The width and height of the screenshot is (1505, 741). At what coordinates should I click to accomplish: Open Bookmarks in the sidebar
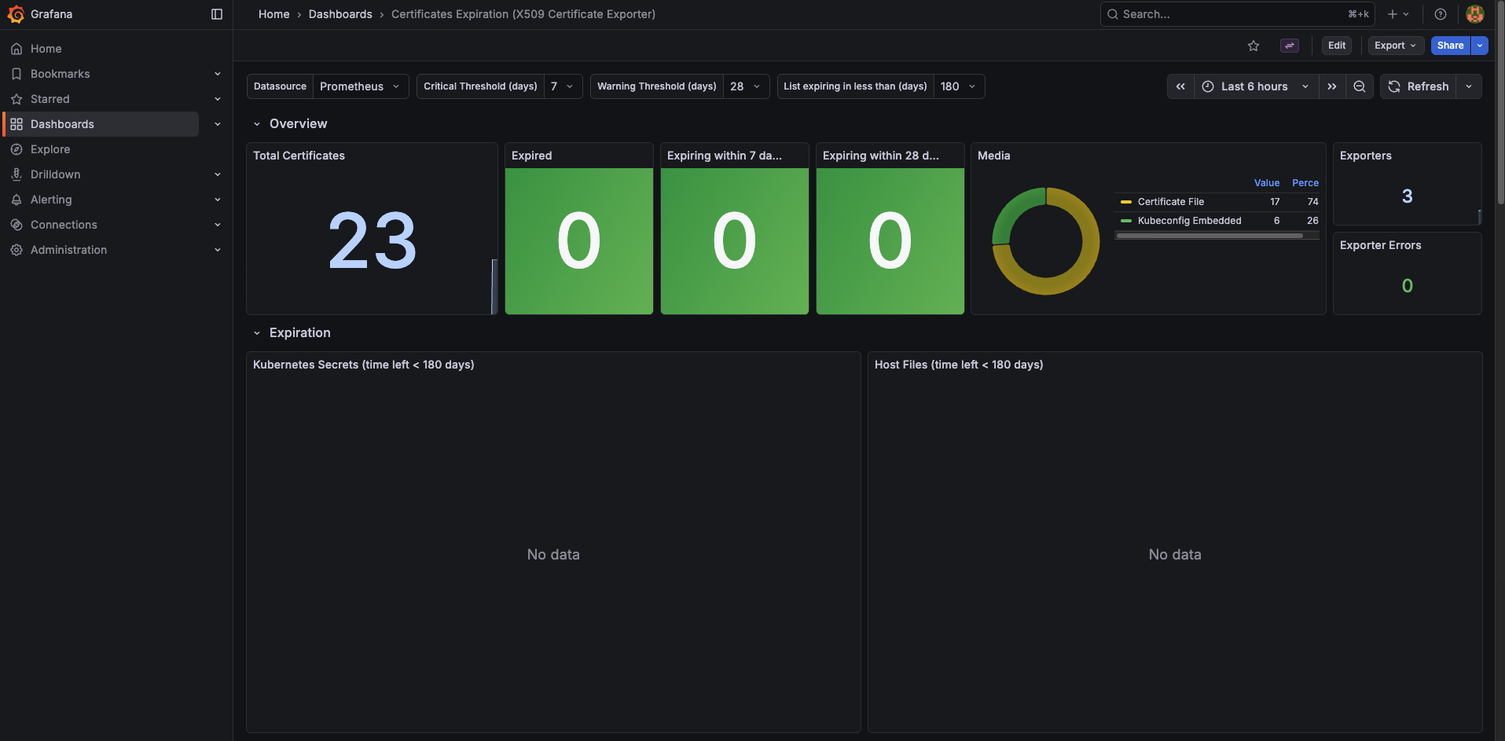60,74
